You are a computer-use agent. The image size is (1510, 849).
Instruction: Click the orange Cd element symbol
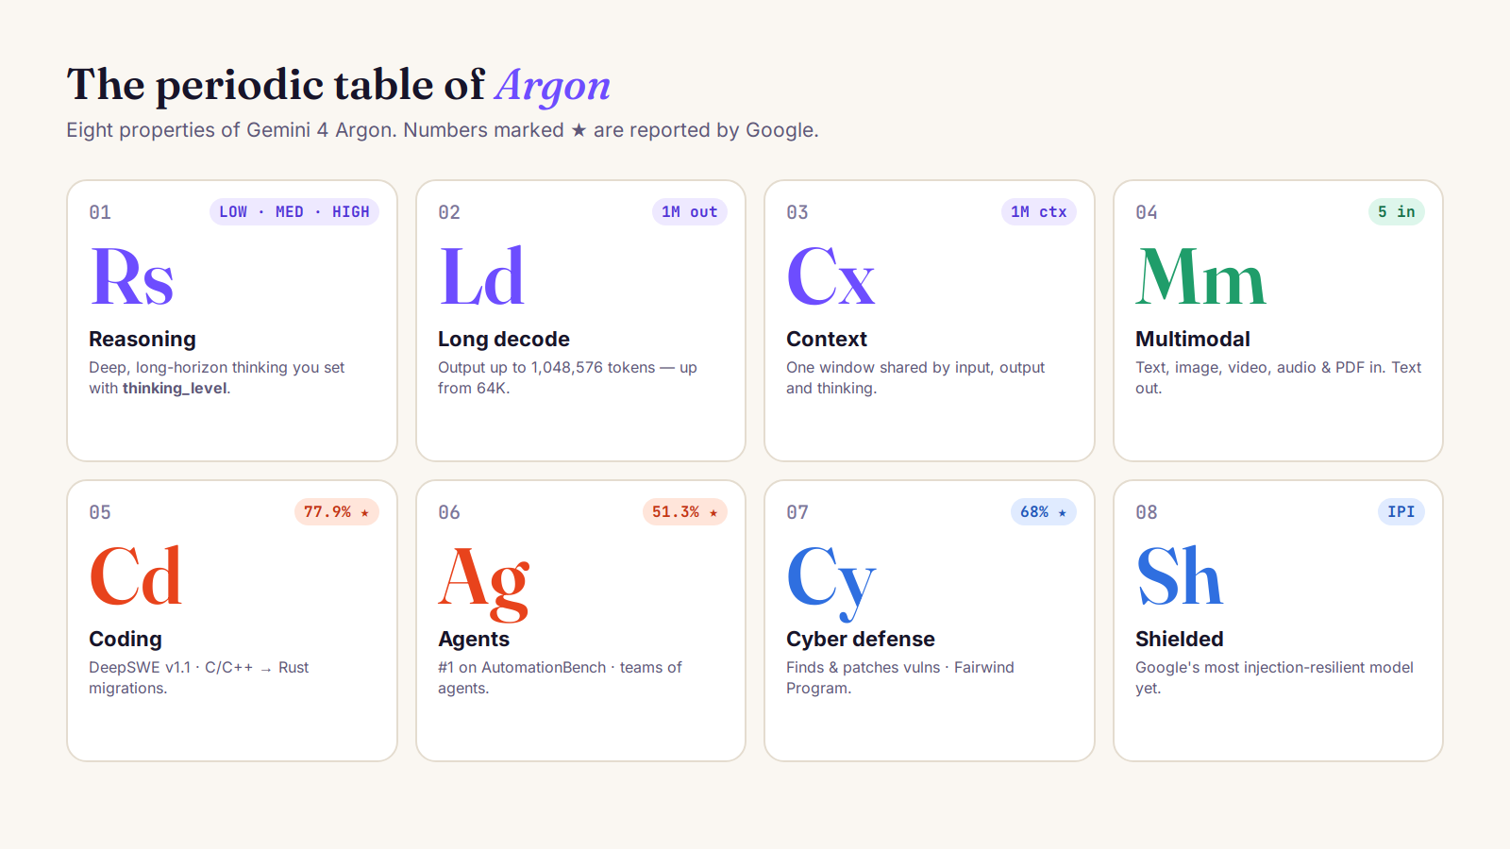pos(135,576)
